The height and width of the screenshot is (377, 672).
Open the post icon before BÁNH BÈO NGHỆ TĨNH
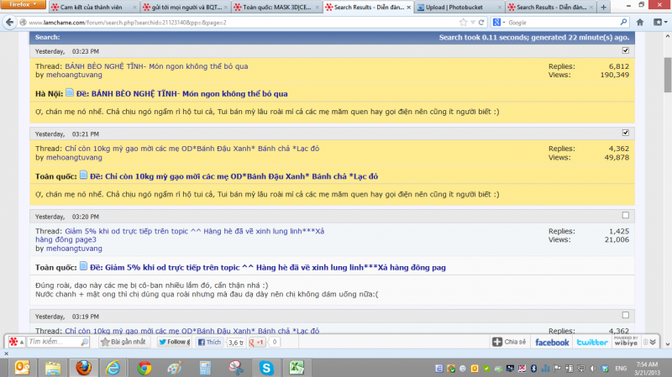coord(71,93)
